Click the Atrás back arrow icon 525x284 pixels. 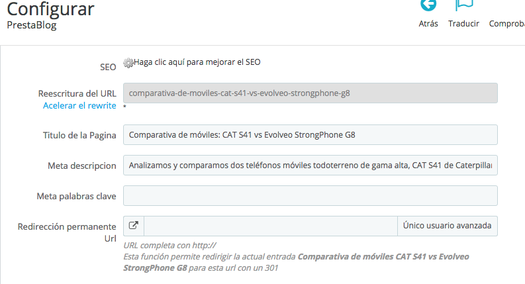(x=428, y=5)
